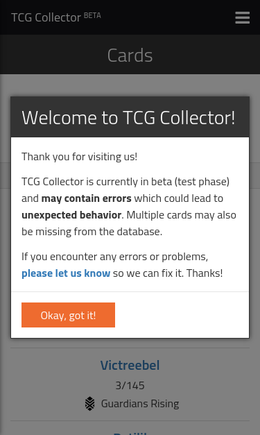This screenshot has height=435, width=260.
Task: Click the 3/145 card number
Action: click(130, 385)
